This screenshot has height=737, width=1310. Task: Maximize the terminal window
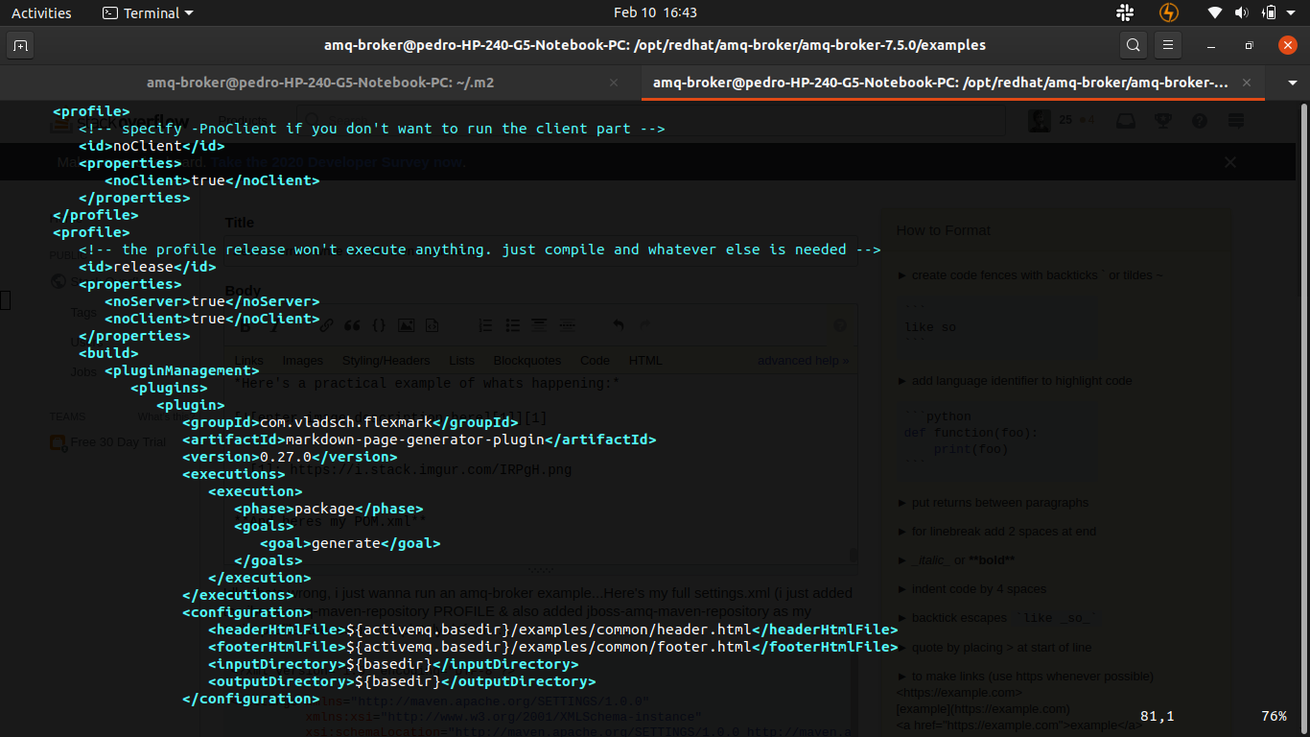[1249, 45]
